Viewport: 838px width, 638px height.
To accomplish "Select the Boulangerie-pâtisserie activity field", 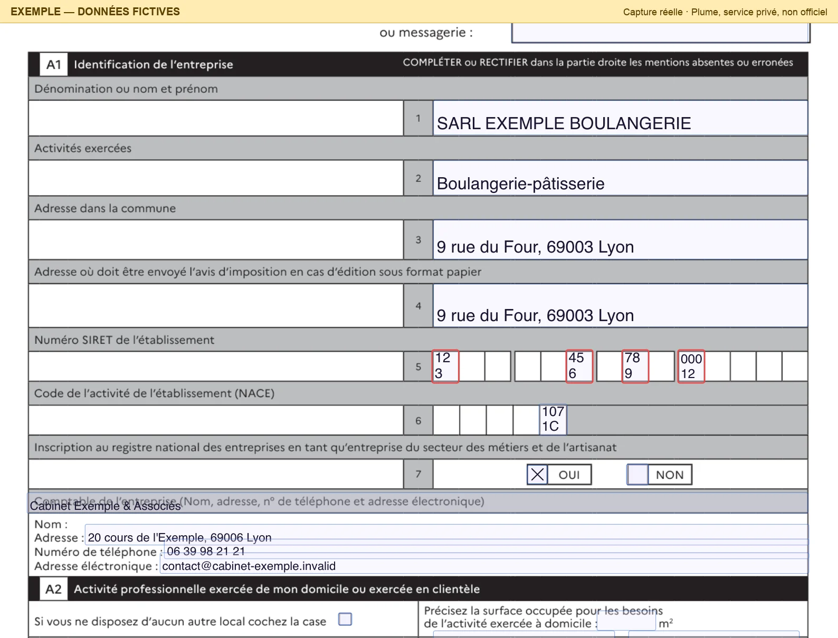I will click(x=620, y=178).
